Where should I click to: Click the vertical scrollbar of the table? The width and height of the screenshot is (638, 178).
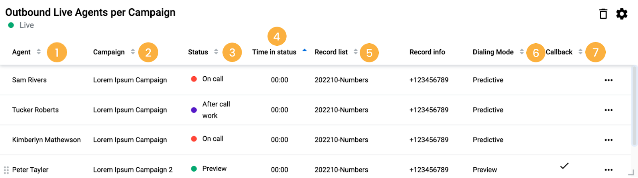(x=634, y=106)
